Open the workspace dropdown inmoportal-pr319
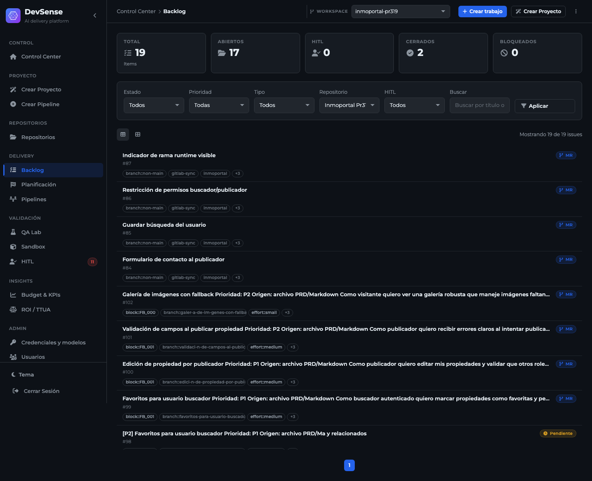 [x=401, y=12]
